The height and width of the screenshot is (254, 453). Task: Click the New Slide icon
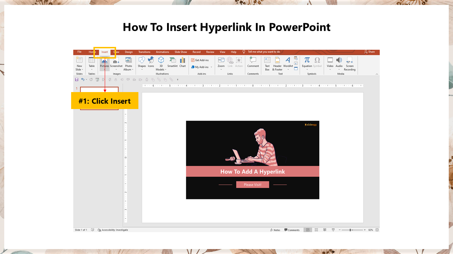pyautogui.click(x=79, y=60)
